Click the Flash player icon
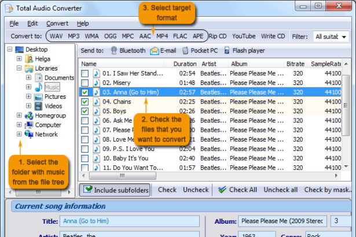This screenshot has width=356, height=237. pos(227,50)
